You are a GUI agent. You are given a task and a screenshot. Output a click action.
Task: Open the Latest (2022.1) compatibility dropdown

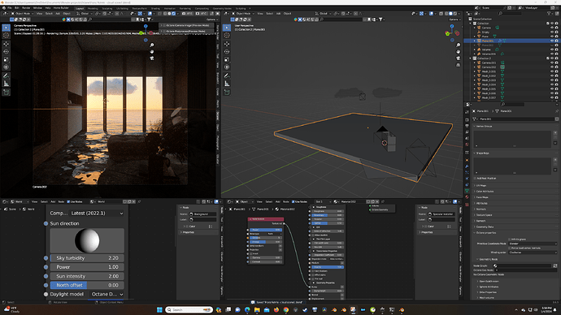point(97,213)
